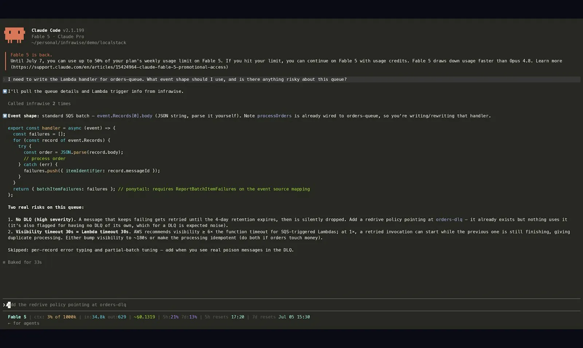Click the '7d resets Jul 05 15:30' entry
The height and width of the screenshot is (348, 583).
pyautogui.click(x=281, y=317)
